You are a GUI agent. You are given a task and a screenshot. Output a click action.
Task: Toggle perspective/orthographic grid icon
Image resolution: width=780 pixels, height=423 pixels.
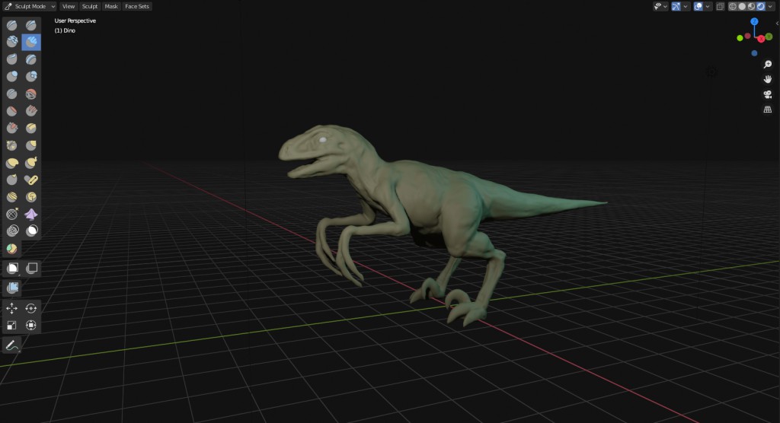(768, 110)
